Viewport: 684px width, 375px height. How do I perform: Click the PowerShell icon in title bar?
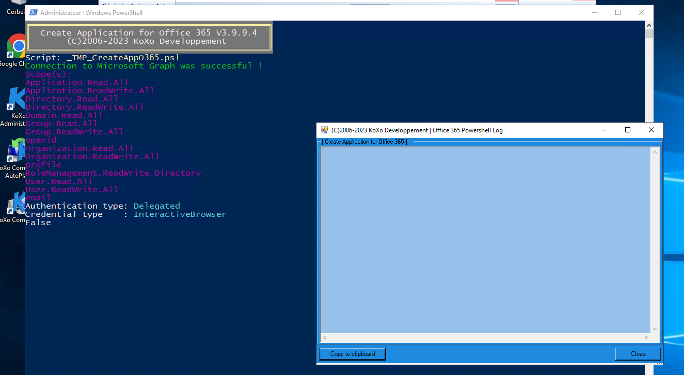click(33, 12)
